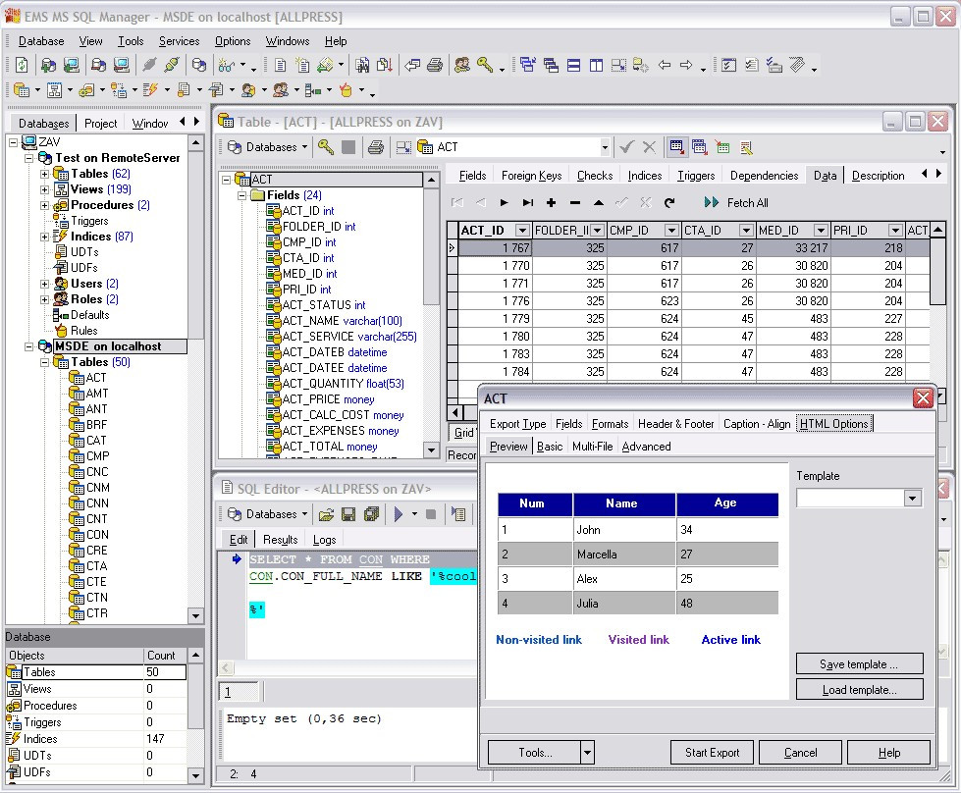Click the refresh document icon in main toolbar
Viewport: 961px width, 793px height.
tap(22, 65)
